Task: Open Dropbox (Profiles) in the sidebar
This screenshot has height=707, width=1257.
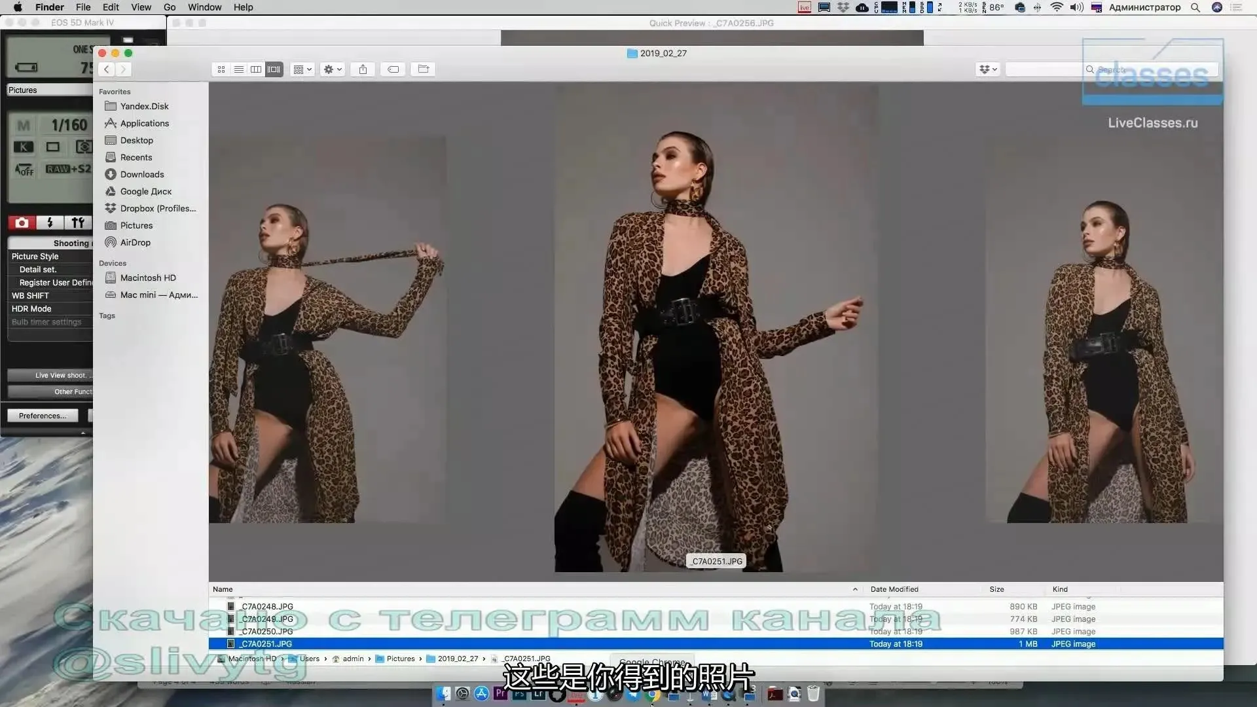Action: pos(157,208)
